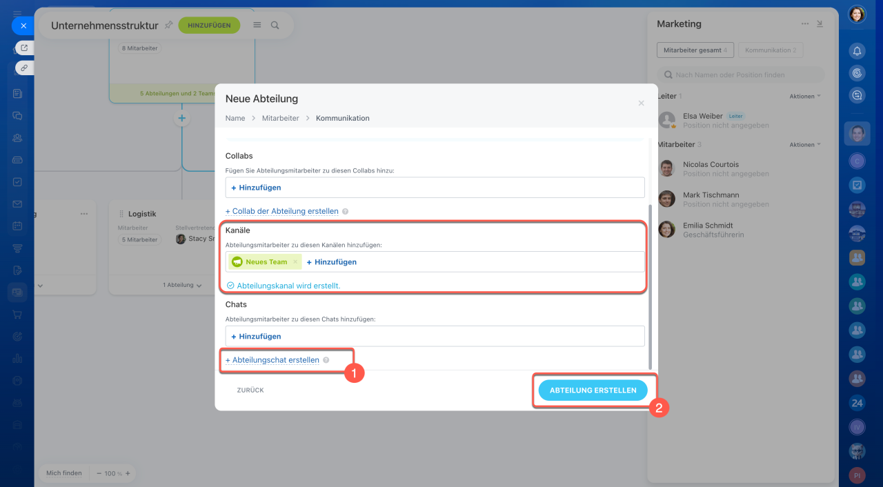Click the employee search field in Marketing panel

[741, 74]
